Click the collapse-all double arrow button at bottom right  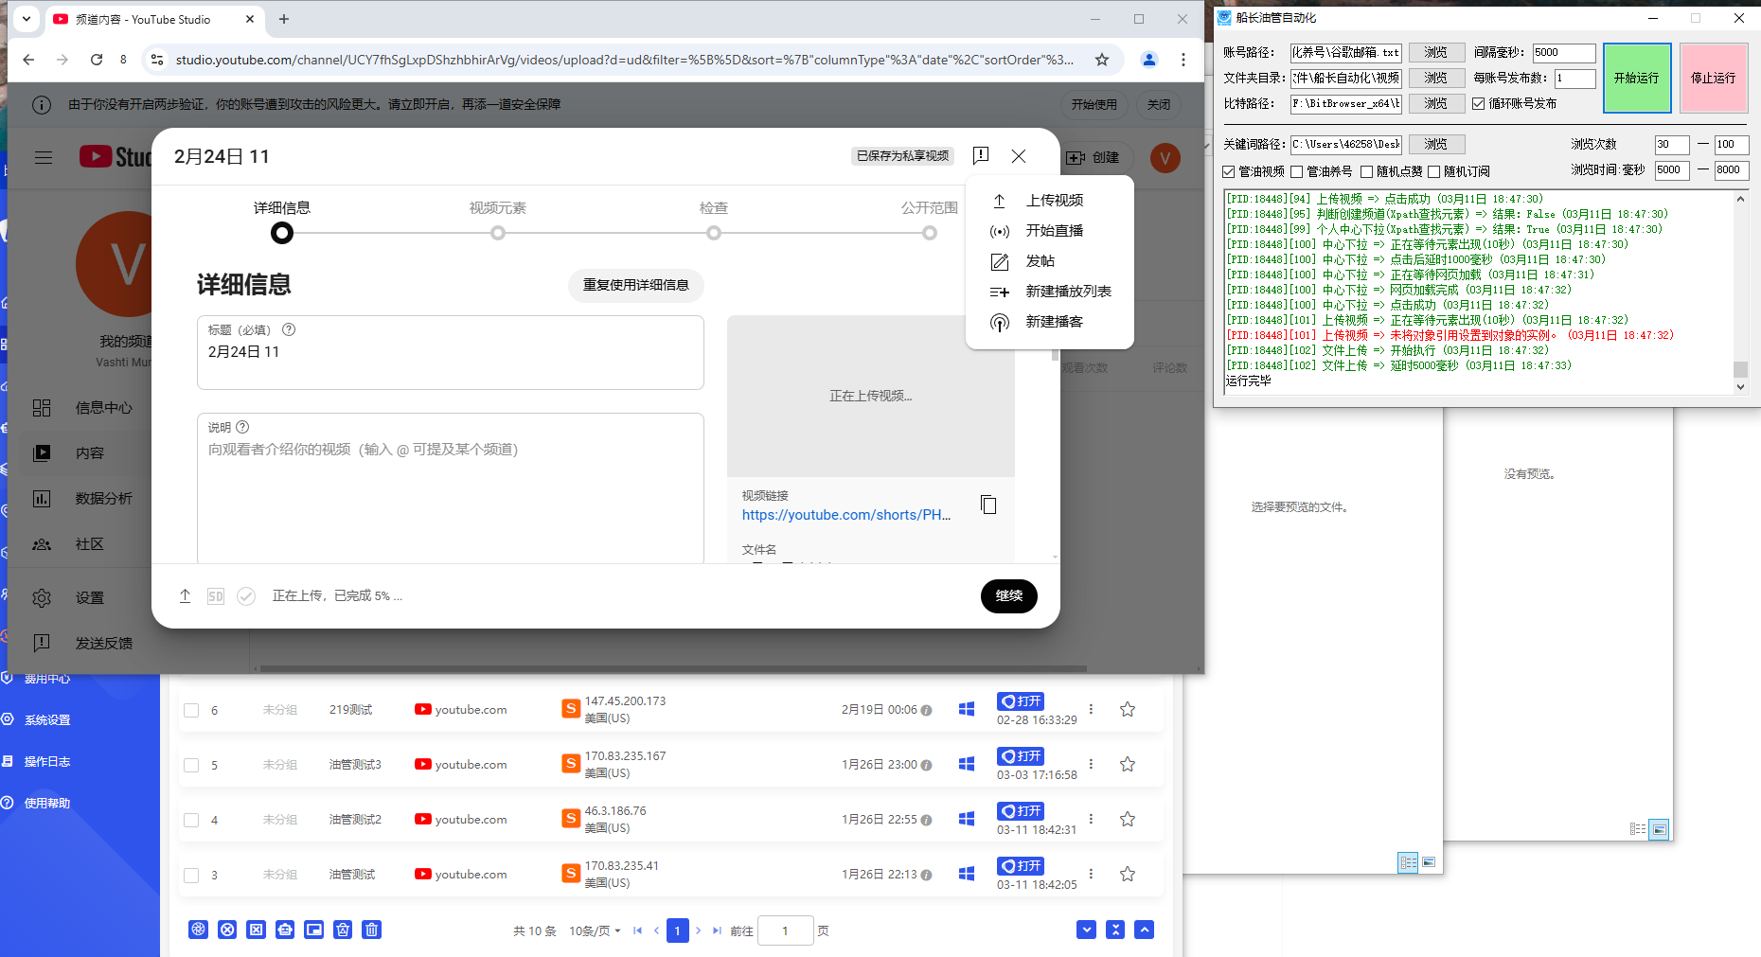[1115, 930]
